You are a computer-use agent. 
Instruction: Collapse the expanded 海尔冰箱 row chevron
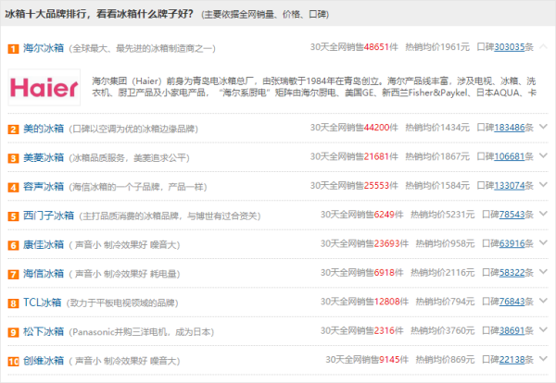coord(542,46)
